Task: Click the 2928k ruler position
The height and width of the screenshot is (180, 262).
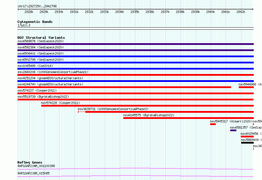Action: tap(29, 12)
